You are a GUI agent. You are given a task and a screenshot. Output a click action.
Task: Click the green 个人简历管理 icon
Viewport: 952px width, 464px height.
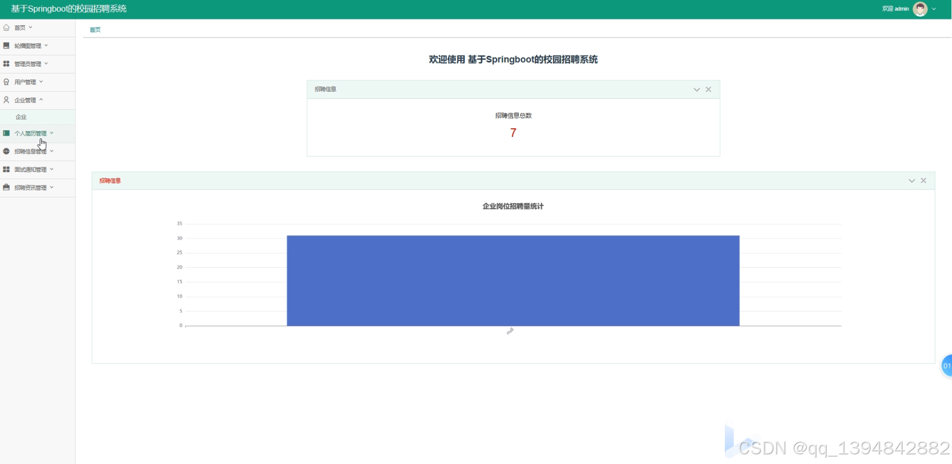6,133
